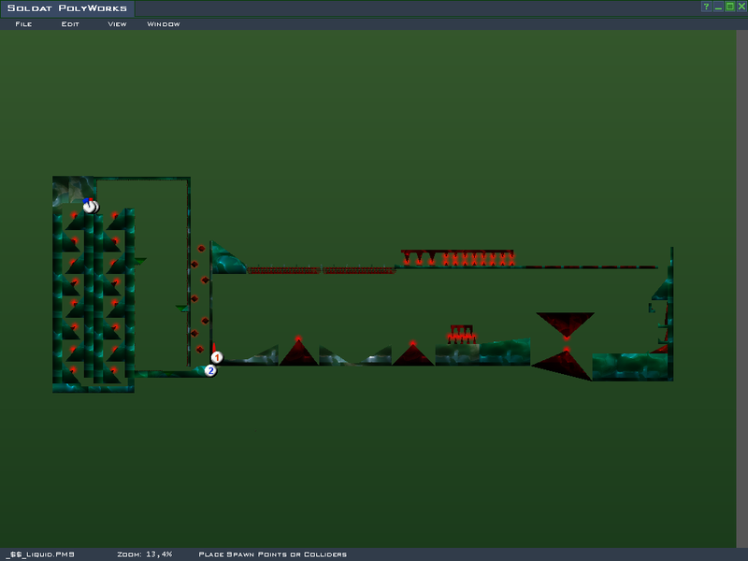The width and height of the screenshot is (748, 561).
Task: Select spawn point marker number 2
Action: (x=210, y=370)
